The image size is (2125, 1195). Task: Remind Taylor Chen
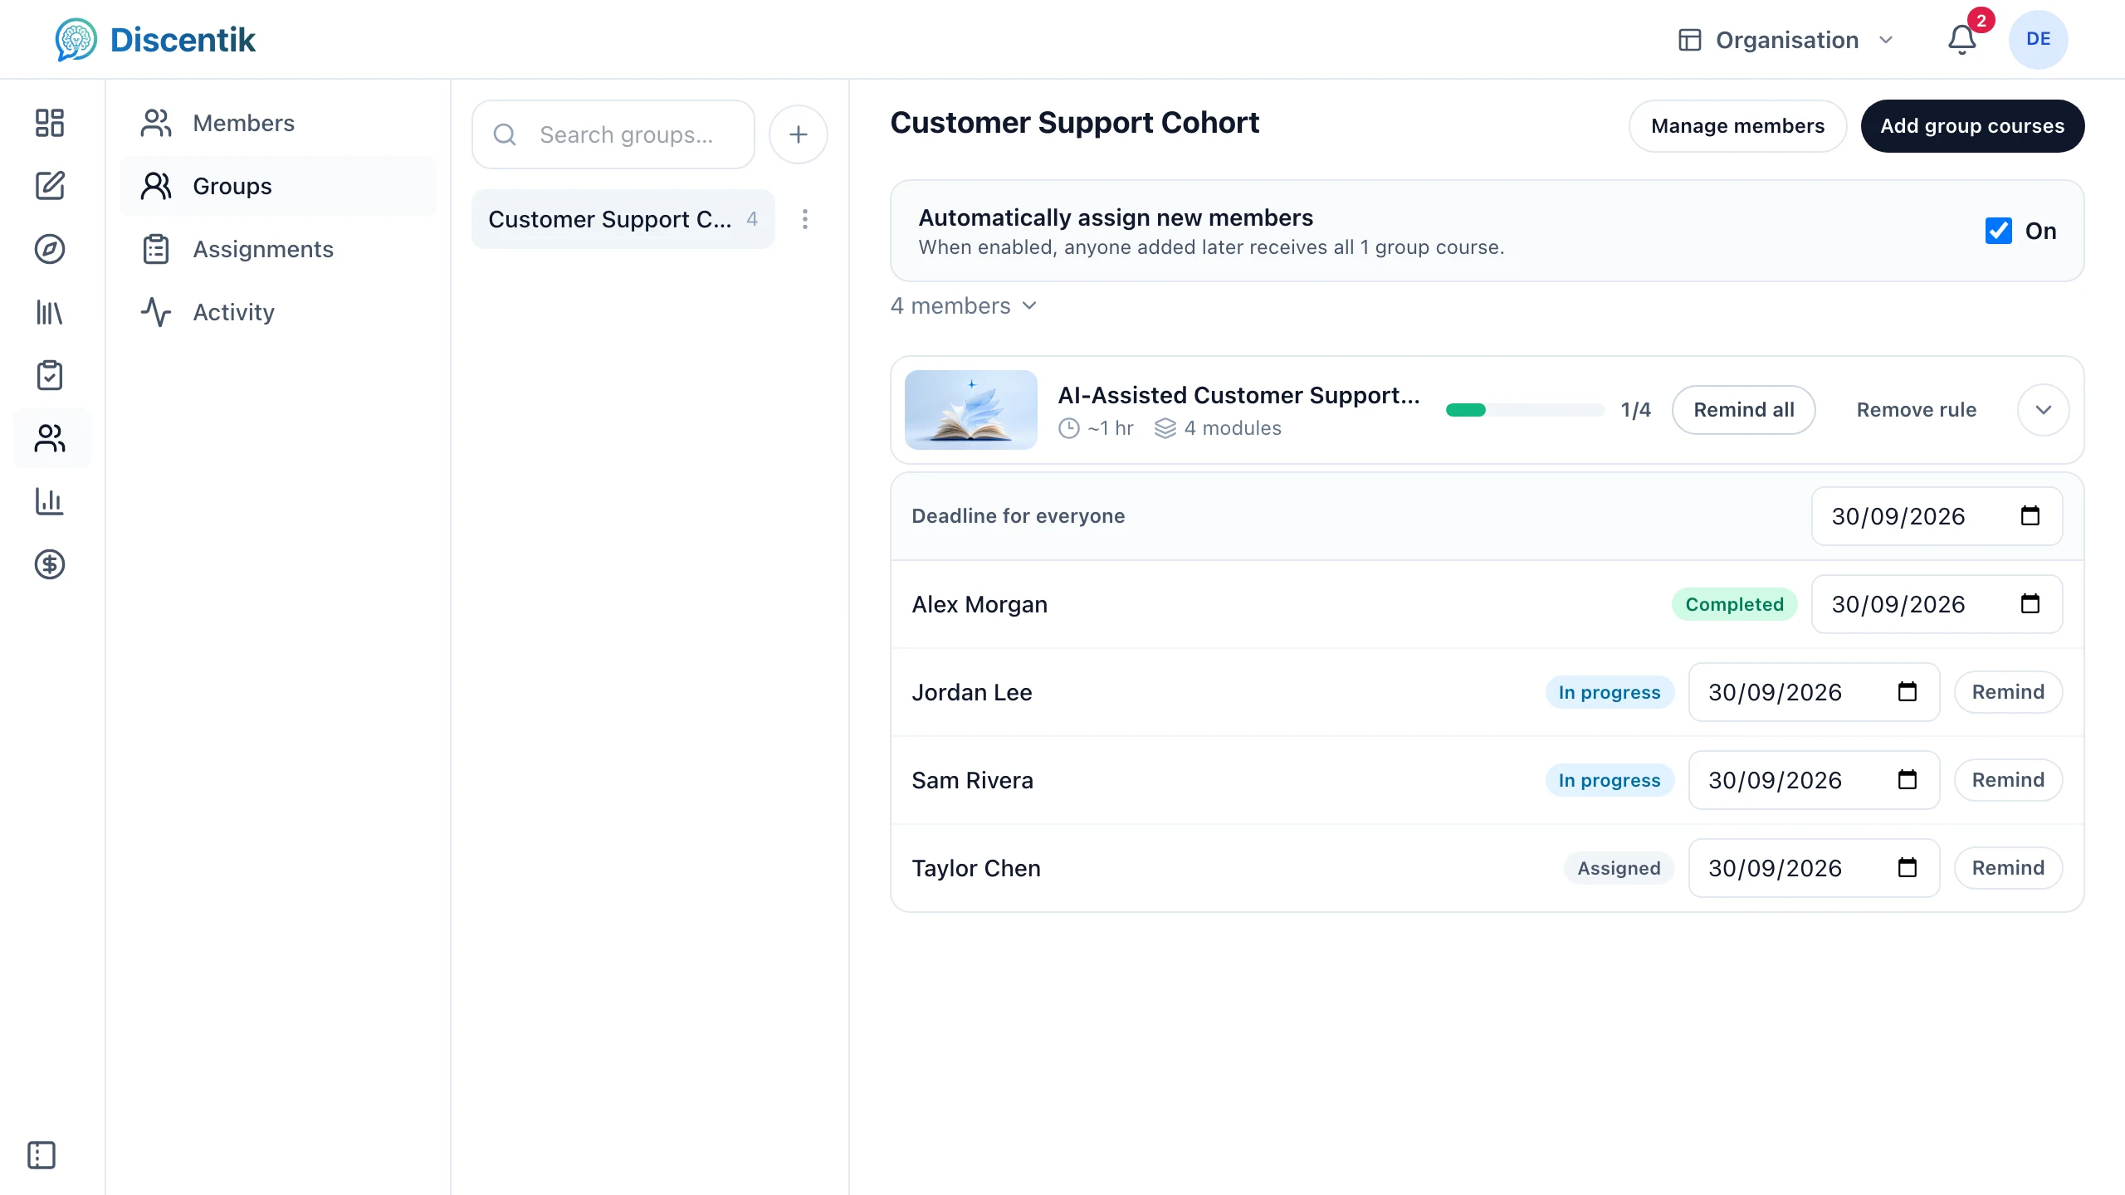pos(2008,868)
